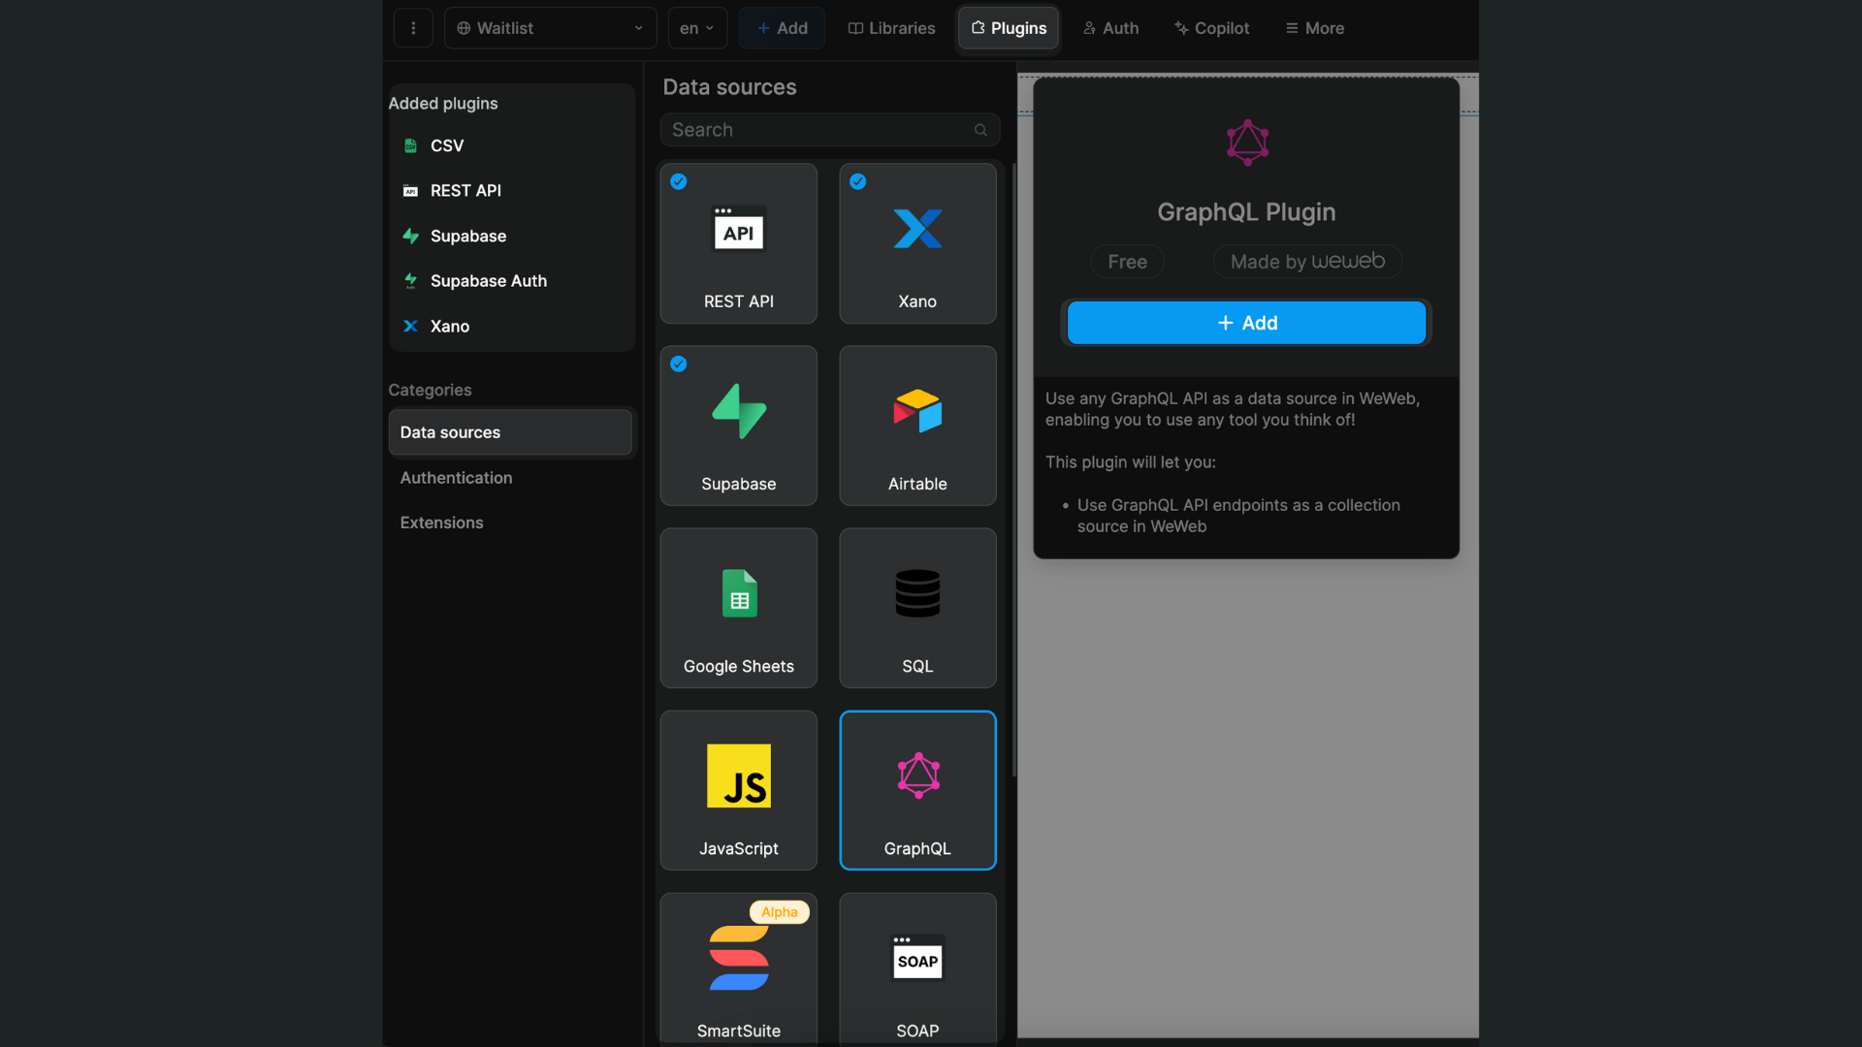
Task: Open the SQL data source tile
Action: [x=916, y=608]
